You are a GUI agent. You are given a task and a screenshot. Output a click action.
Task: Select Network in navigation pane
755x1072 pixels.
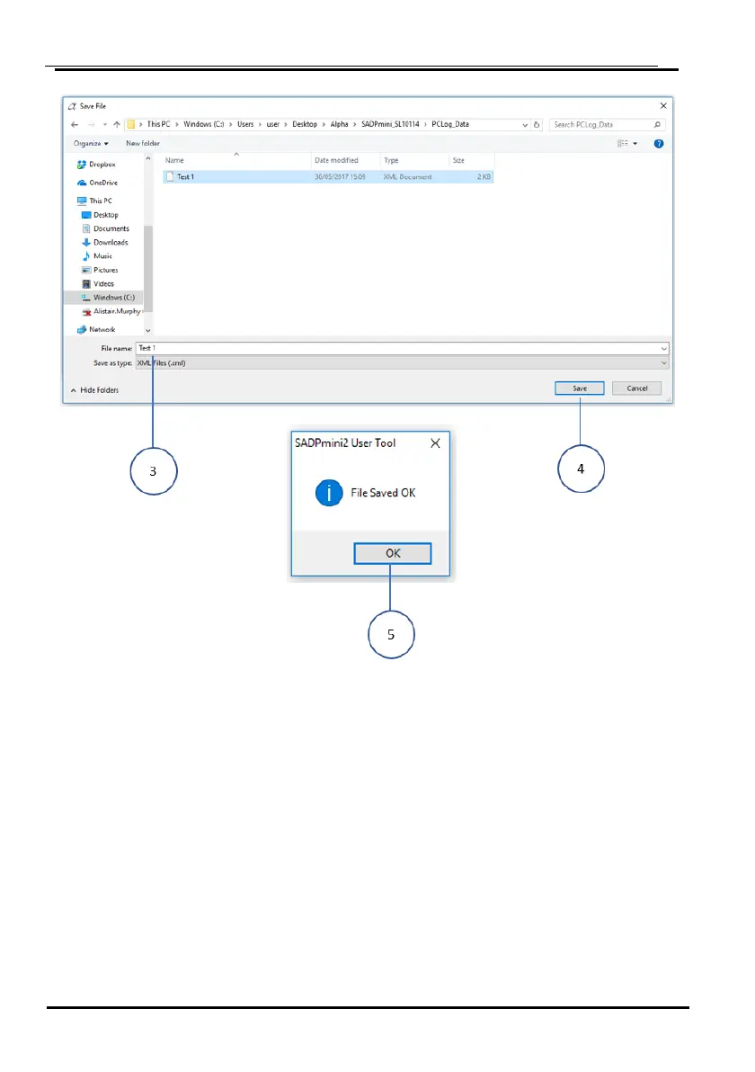(96, 329)
